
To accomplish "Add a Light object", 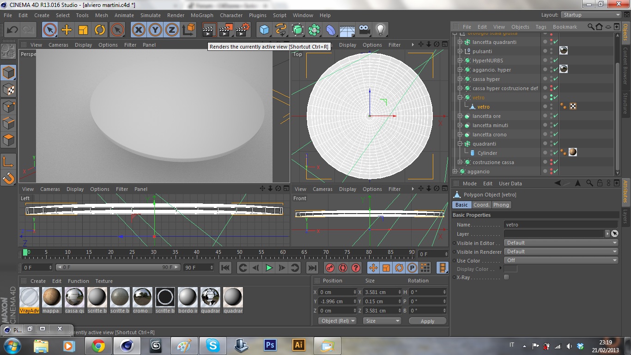I will click(x=380, y=30).
